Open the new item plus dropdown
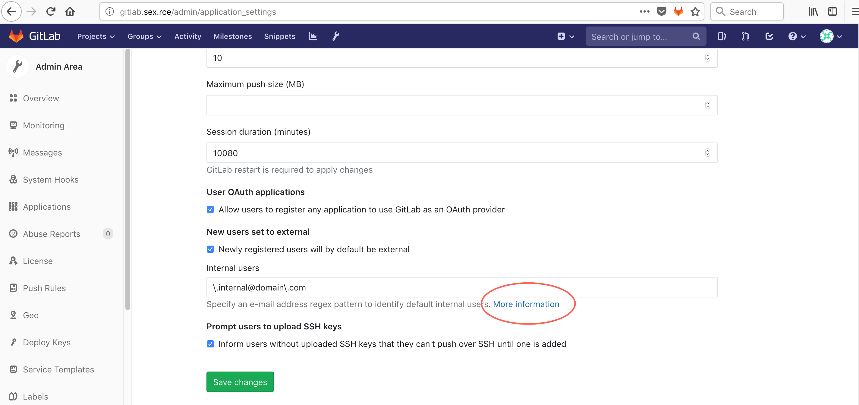 point(565,36)
